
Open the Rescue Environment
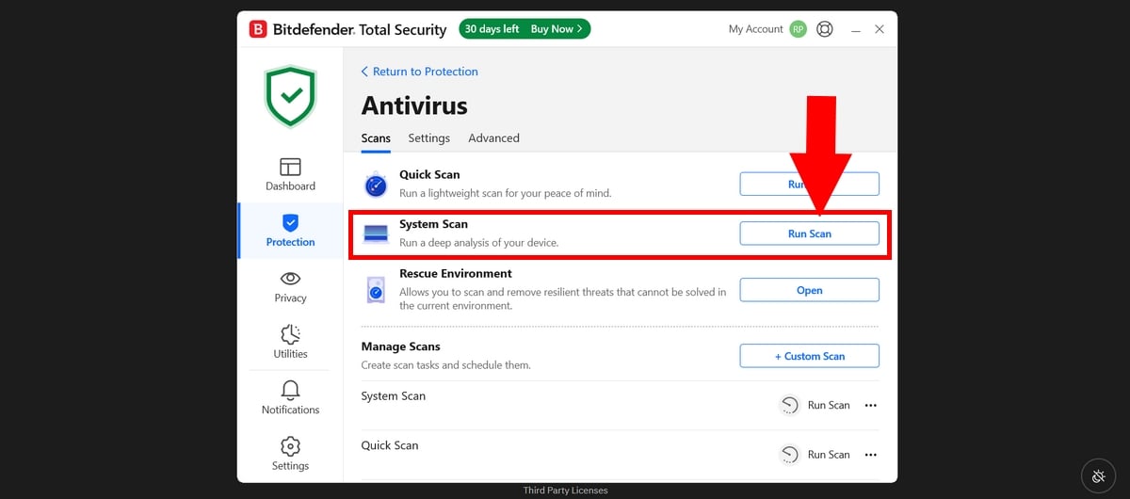tap(809, 291)
